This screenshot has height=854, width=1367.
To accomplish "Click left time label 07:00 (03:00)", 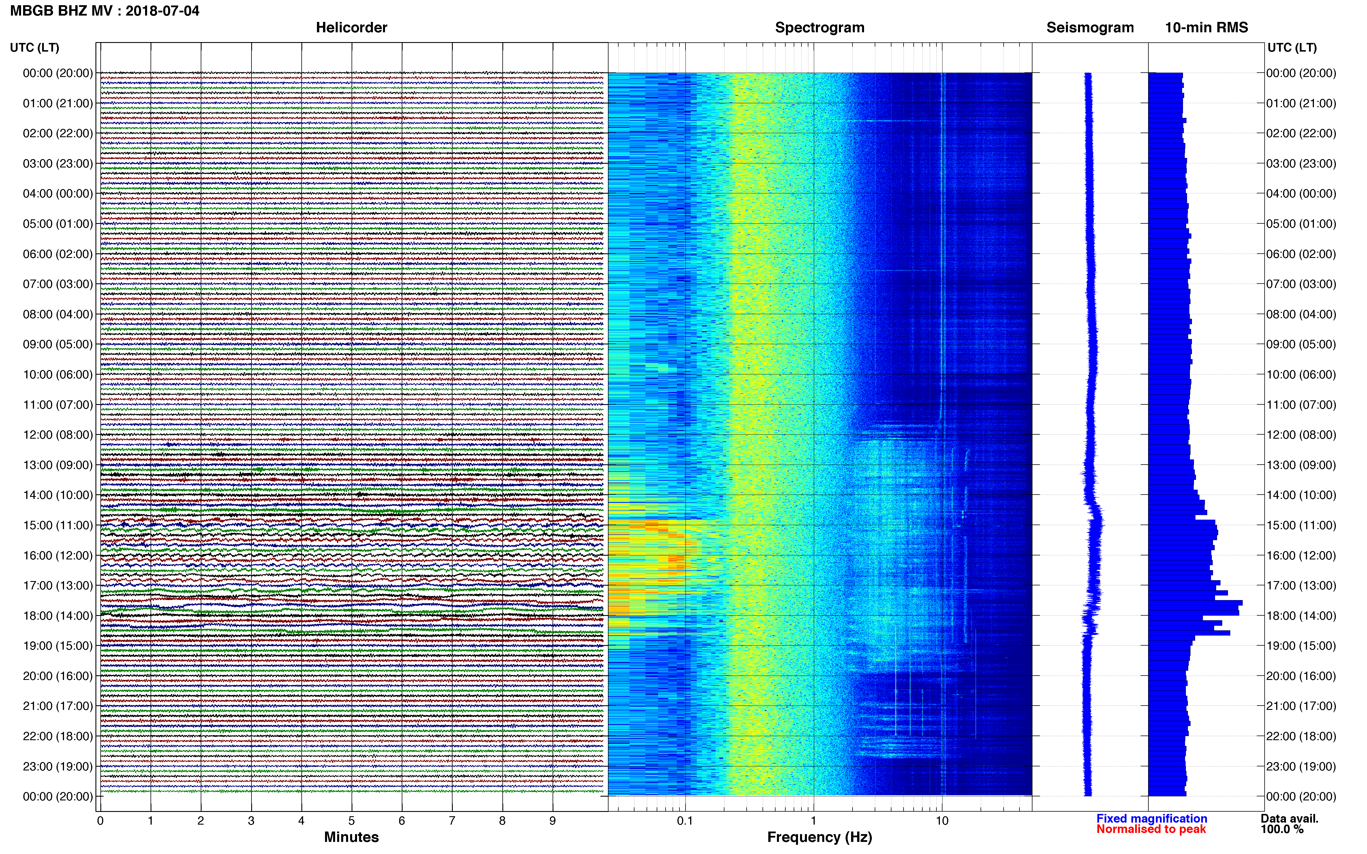I will [58, 284].
